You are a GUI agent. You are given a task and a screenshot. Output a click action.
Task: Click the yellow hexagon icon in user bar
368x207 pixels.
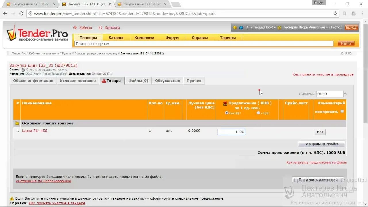point(235,28)
